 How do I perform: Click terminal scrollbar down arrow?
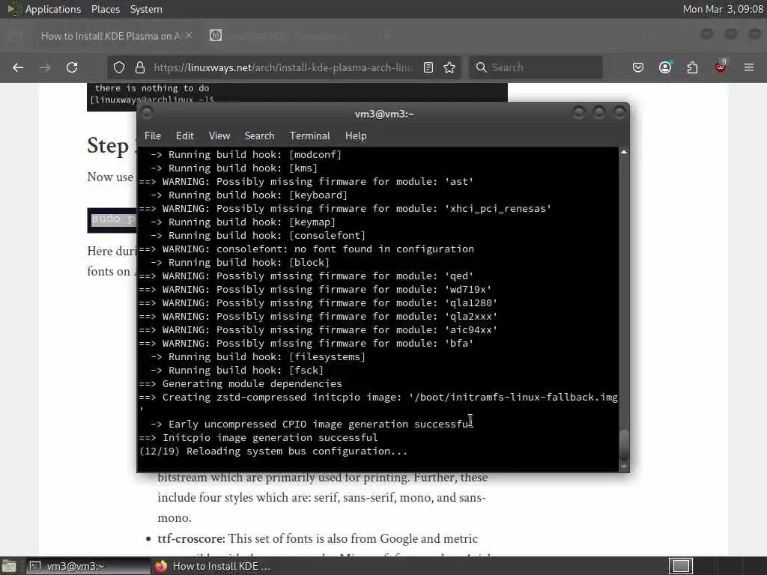[624, 467]
